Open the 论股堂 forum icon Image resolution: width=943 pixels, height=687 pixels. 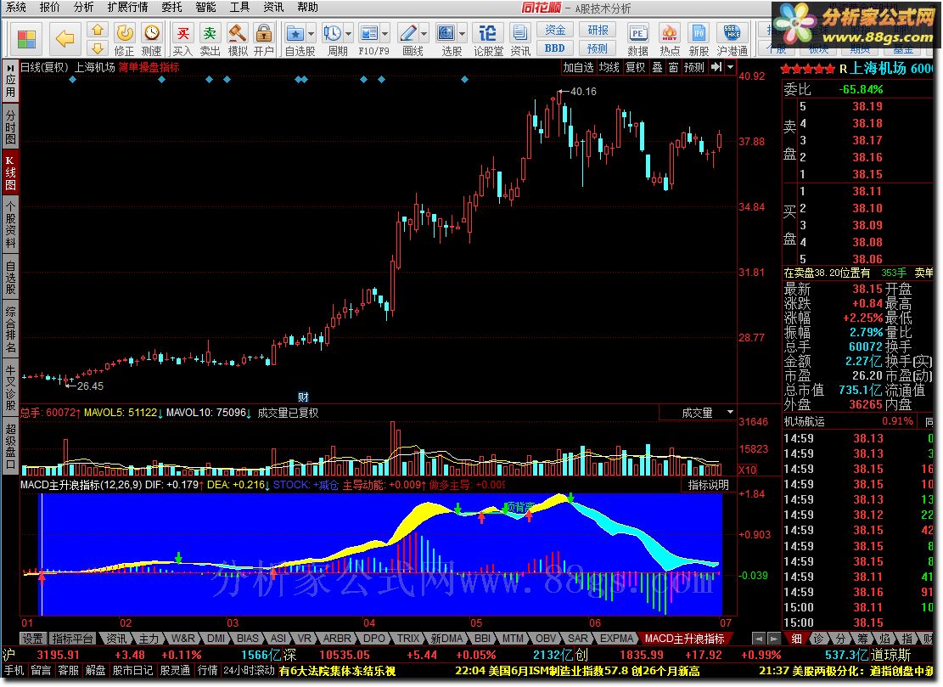pos(488,40)
